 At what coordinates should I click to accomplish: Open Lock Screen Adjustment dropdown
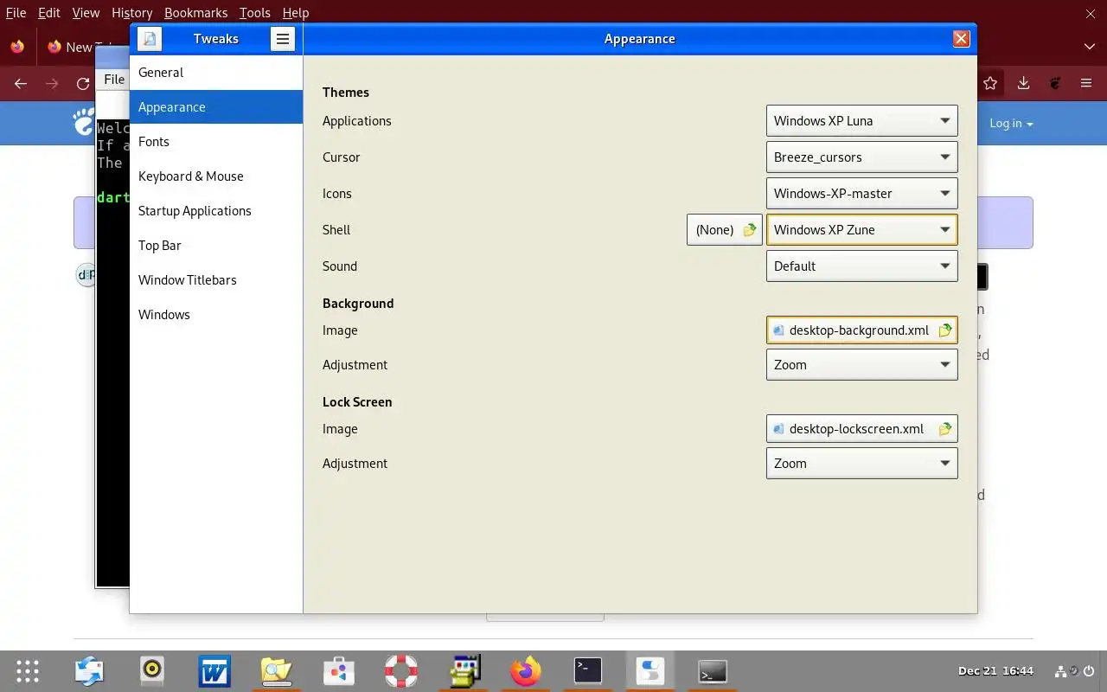point(862,464)
